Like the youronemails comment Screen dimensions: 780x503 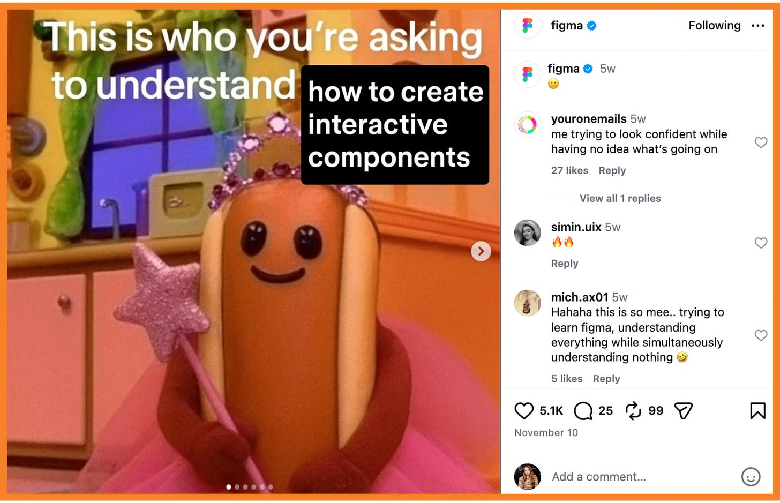click(761, 142)
